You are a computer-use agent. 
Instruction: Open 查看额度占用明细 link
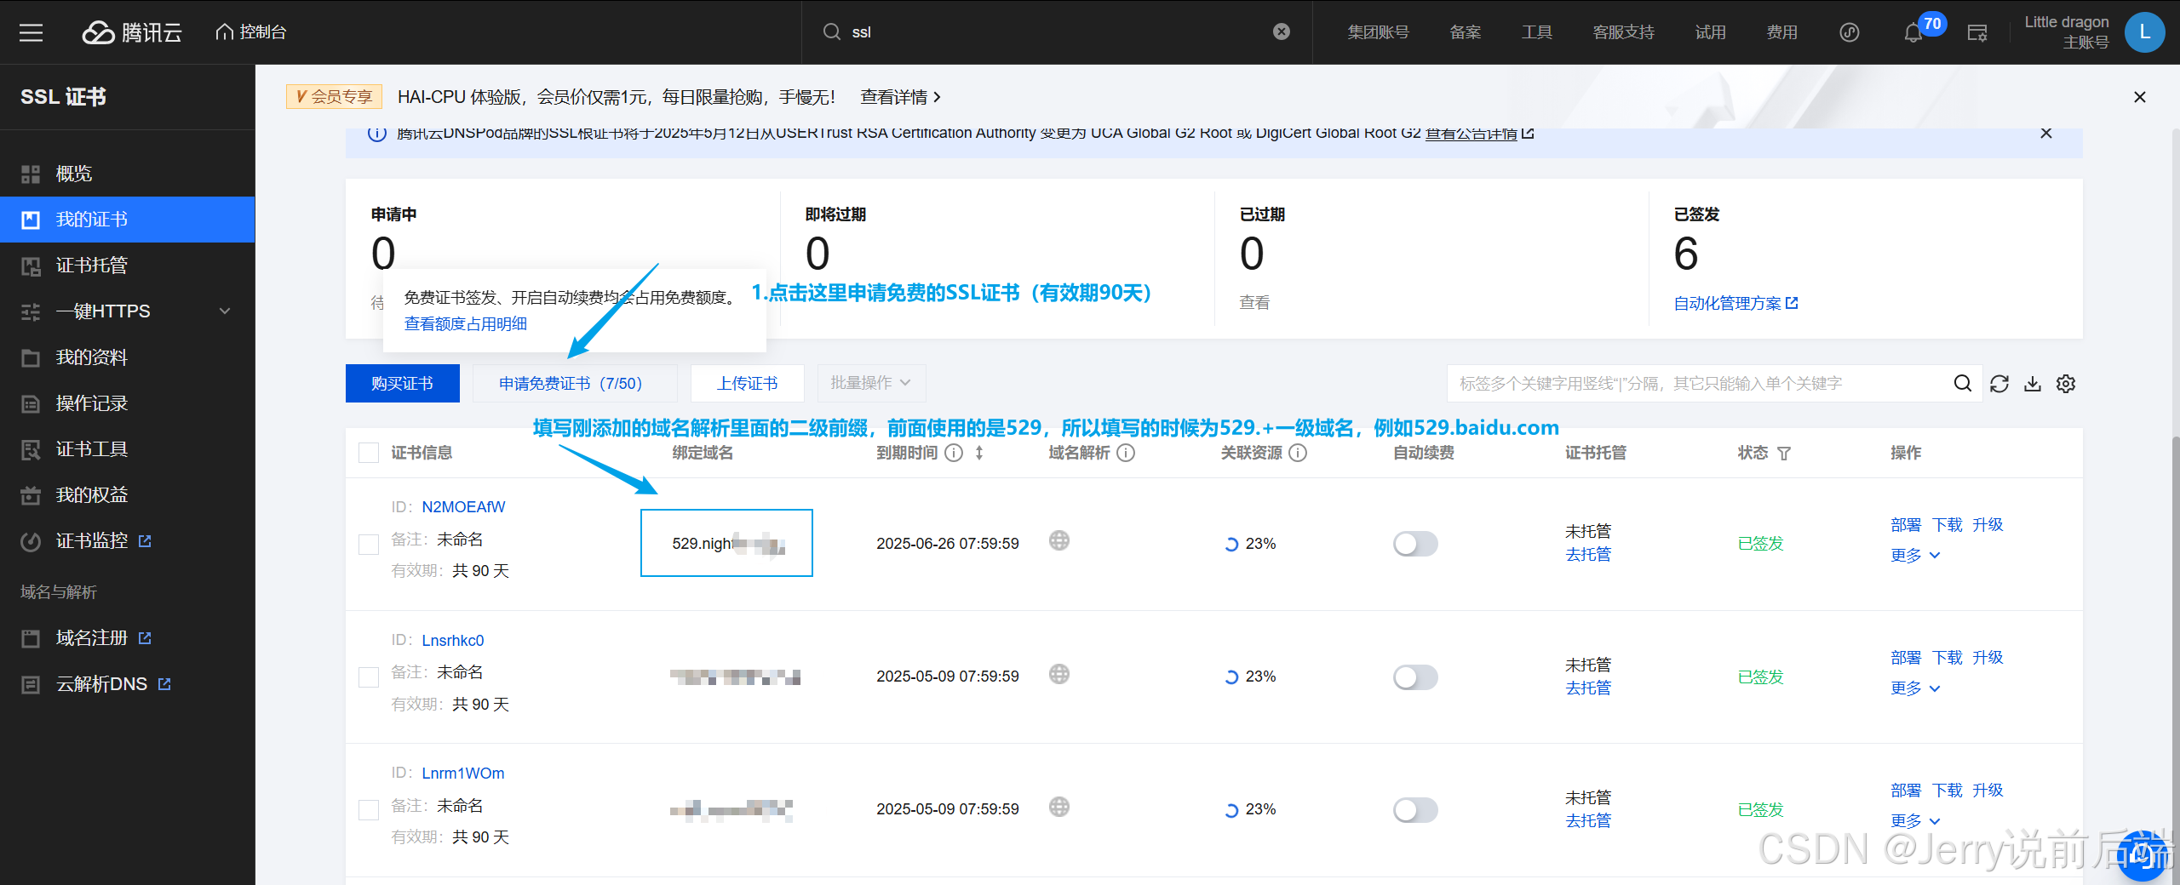(x=465, y=323)
